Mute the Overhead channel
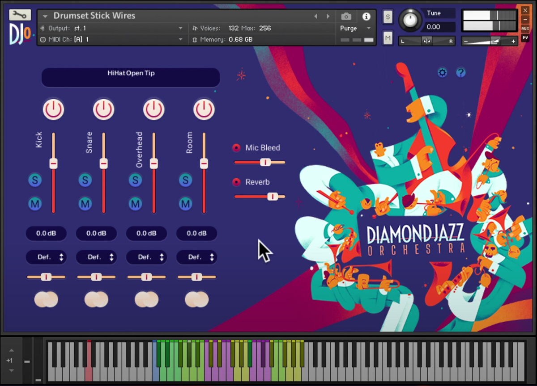537x386 pixels. click(x=135, y=204)
